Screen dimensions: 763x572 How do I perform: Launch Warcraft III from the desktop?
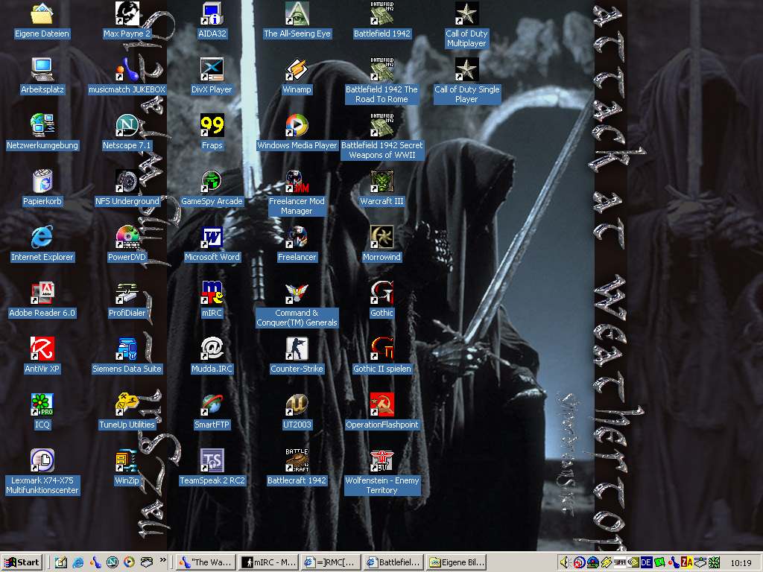tap(382, 182)
